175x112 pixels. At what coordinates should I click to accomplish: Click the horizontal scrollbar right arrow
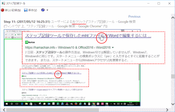tap(167, 110)
